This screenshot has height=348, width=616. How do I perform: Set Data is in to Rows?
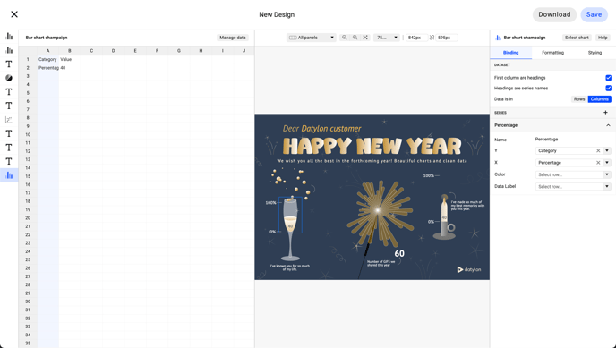tap(579, 99)
